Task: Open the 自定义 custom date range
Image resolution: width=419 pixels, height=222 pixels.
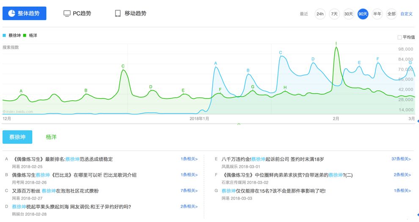Action: (x=406, y=14)
